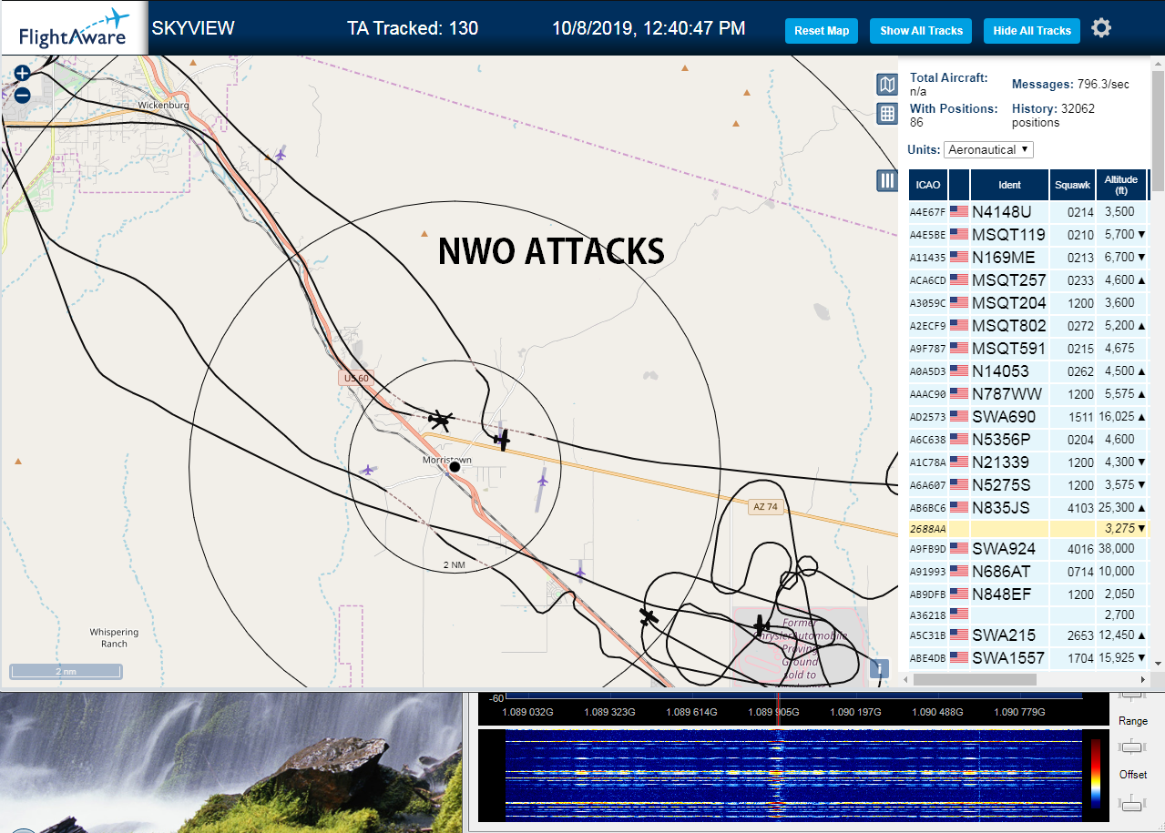This screenshot has width=1165, height=833.
Task: Click the US flag beside N4148U
Action: click(x=959, y=211)
